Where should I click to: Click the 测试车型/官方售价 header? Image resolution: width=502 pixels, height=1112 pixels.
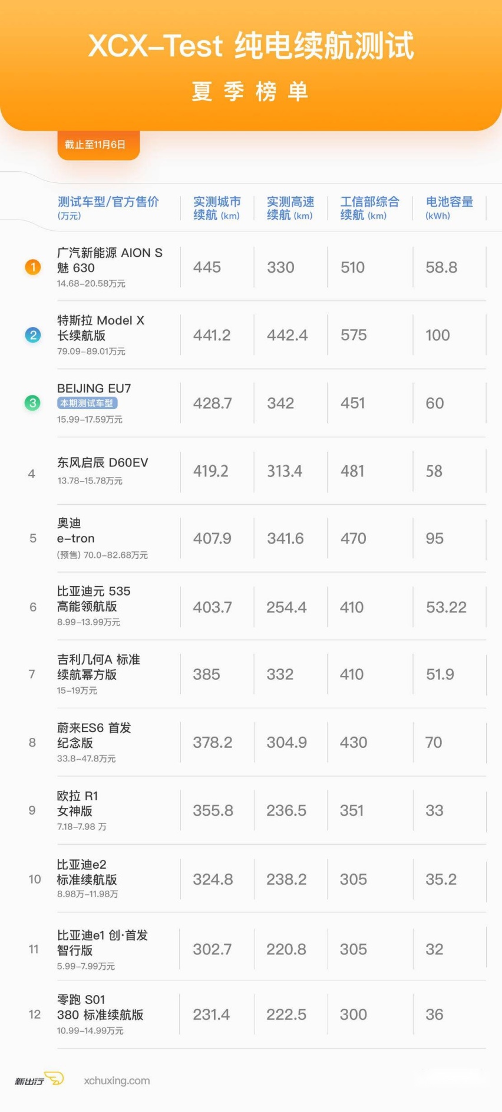(x=108, y=208)
